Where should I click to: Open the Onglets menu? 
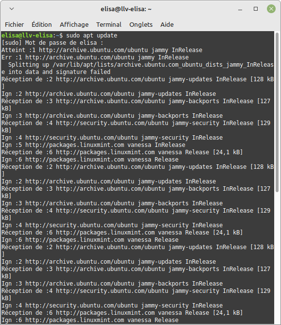pyautogui.click(x=141, y=25)
